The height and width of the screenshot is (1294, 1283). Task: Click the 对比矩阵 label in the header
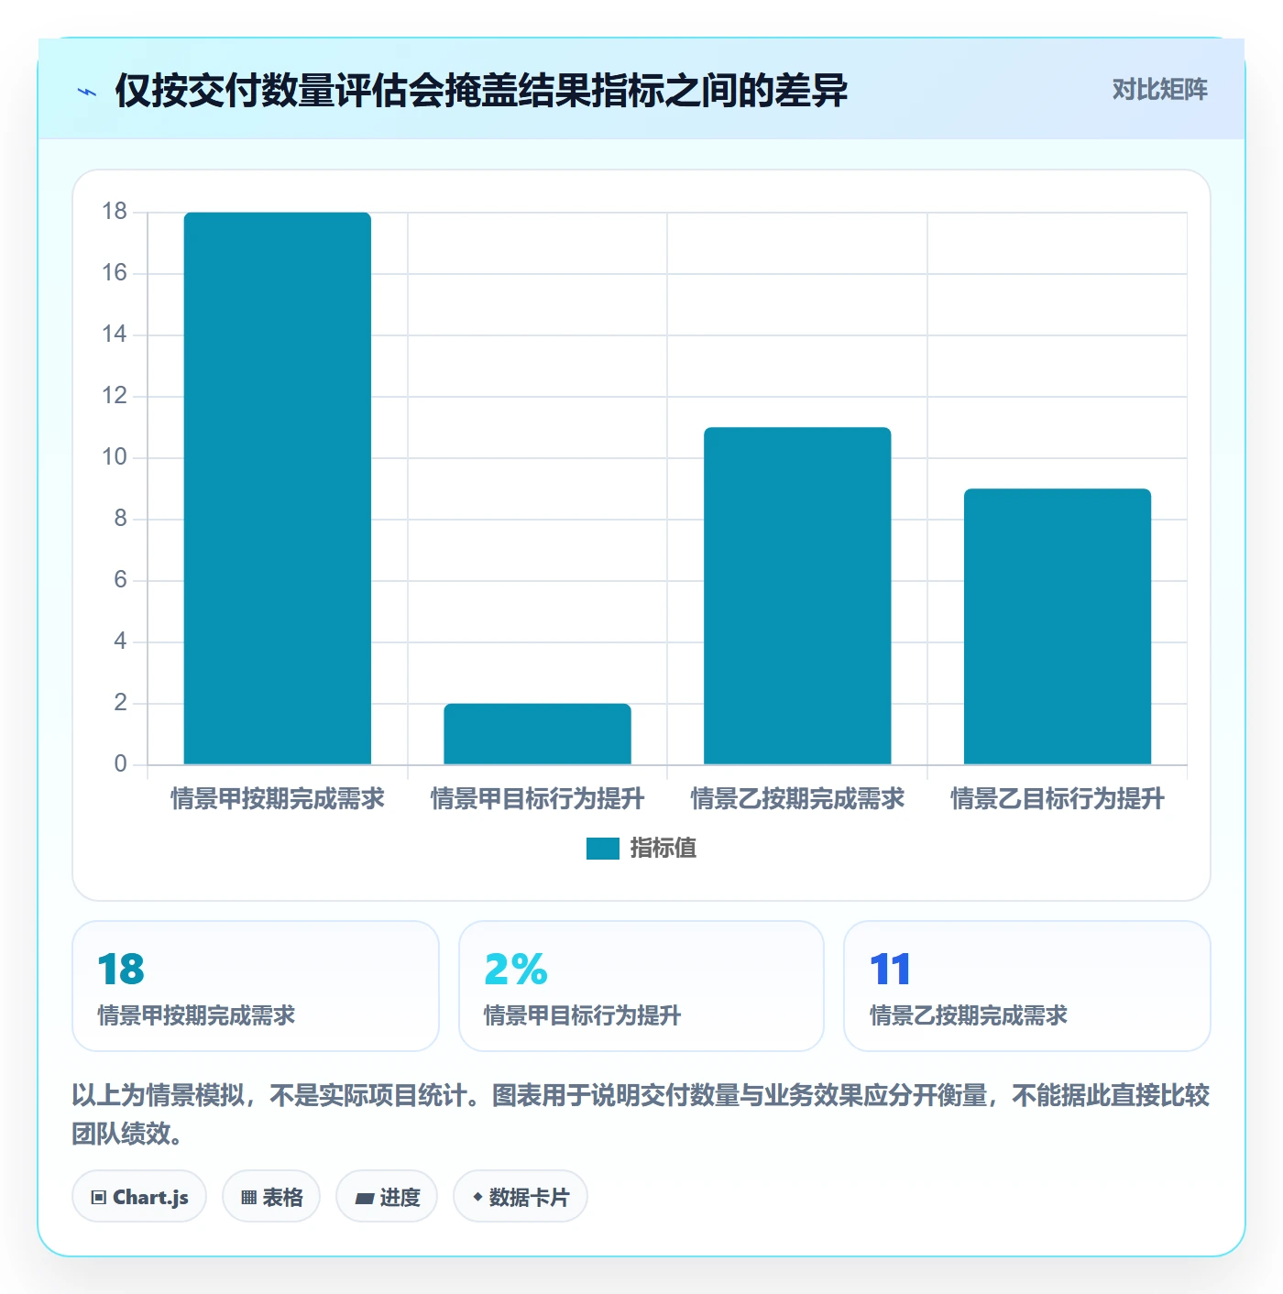(1159, 89)
